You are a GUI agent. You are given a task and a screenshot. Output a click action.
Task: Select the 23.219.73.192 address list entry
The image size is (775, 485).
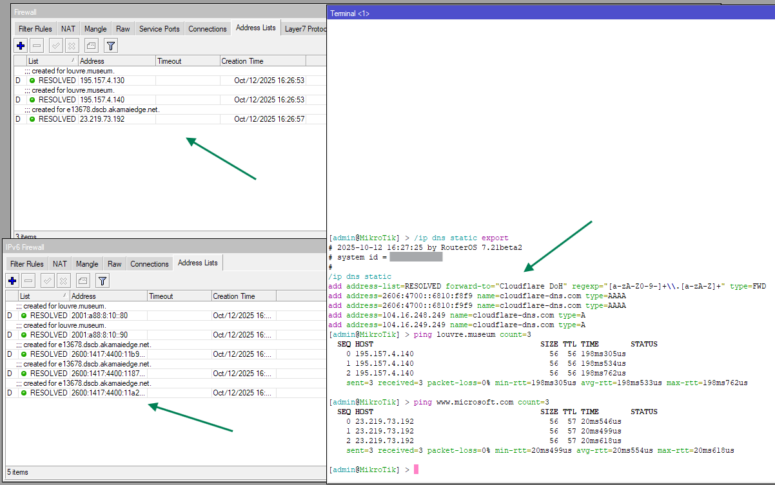pos(102,119)
